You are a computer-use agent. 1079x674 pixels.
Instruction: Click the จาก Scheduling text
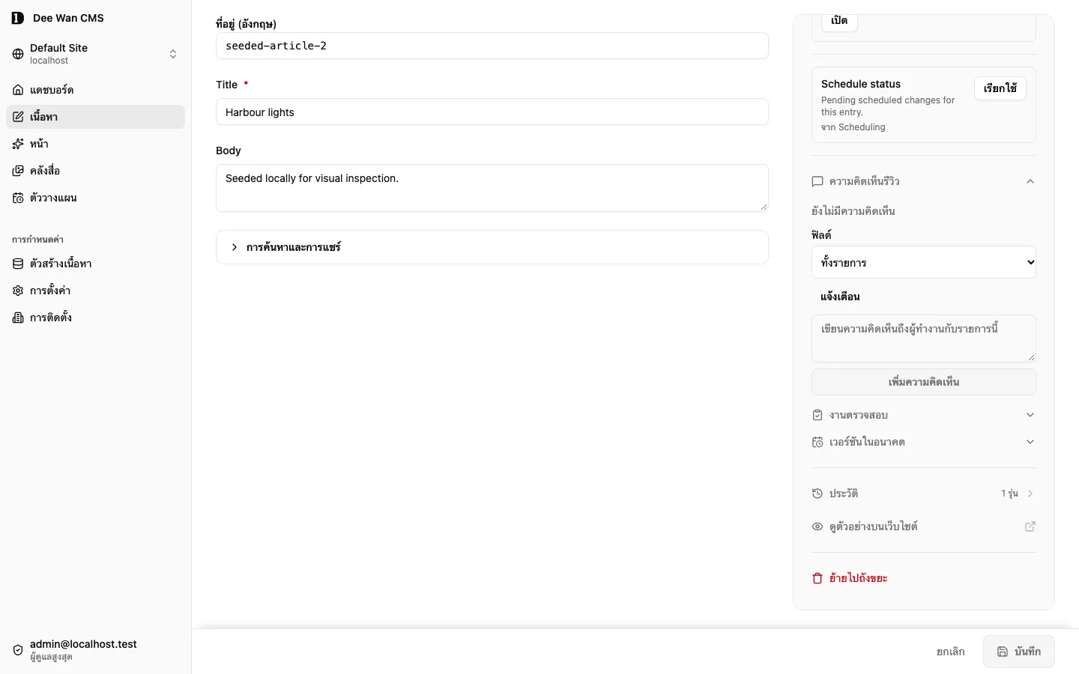[x=853, y=127]
